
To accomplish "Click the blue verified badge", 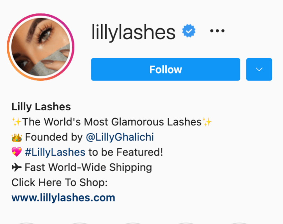I will (188, 31).
